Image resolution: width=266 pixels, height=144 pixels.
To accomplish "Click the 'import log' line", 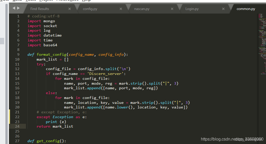I will [39, 30].
